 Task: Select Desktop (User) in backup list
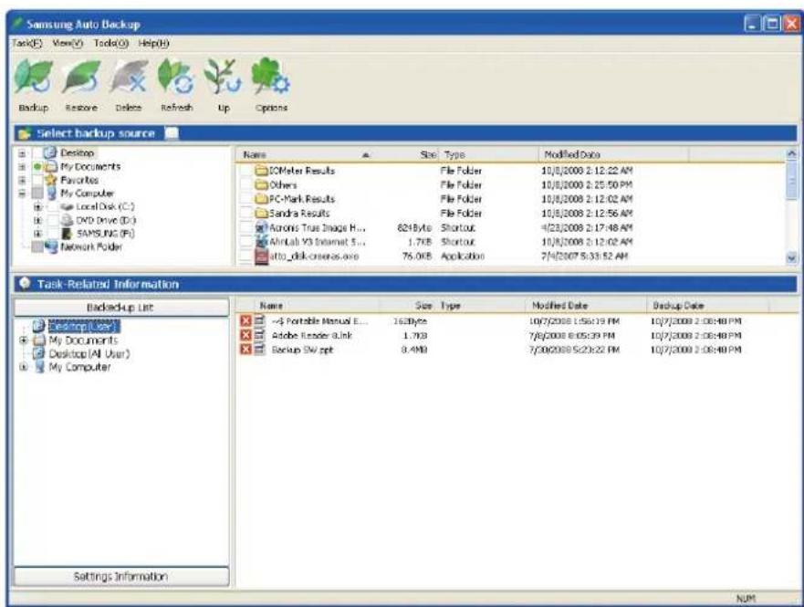[x=84, y=326]
